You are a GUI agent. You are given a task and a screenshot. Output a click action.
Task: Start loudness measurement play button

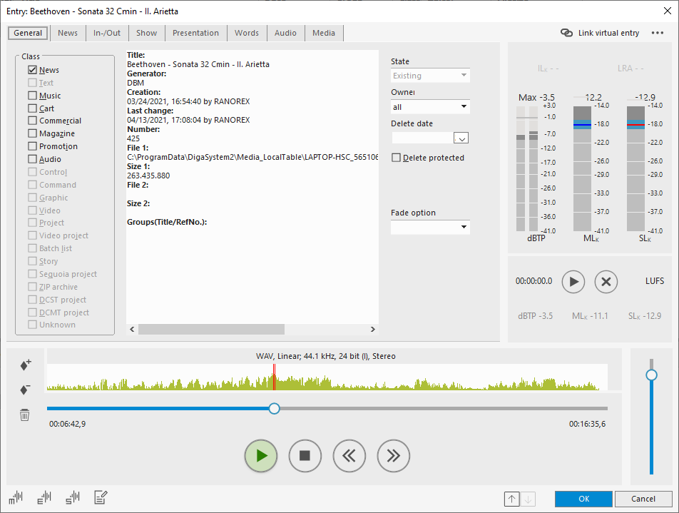[573, 281]
